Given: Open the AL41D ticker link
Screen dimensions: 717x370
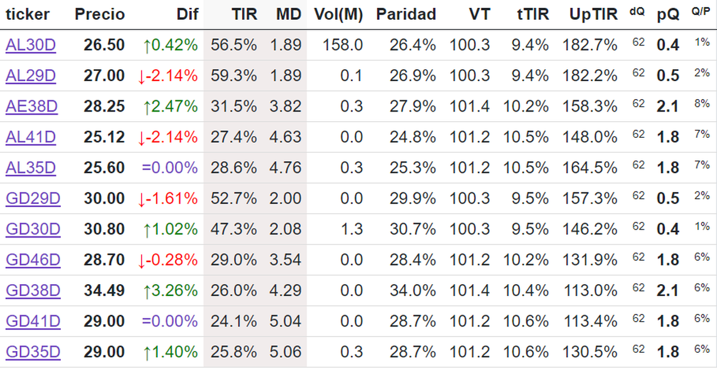Looking at the screenshot, I should [30, 137].
